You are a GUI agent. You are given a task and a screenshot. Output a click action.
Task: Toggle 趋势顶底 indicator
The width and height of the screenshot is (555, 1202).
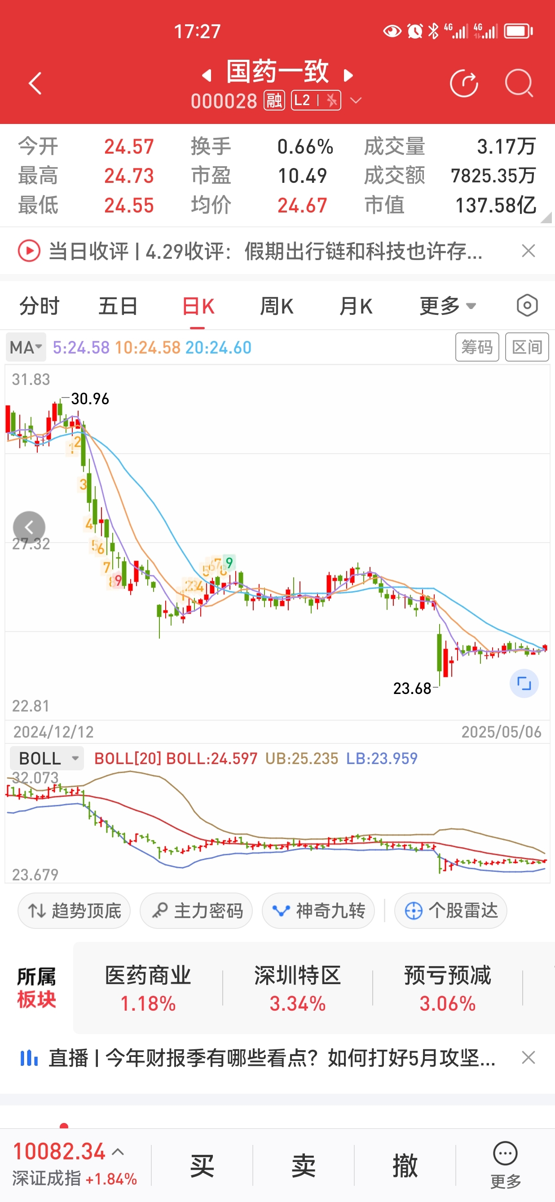(74, 910)
